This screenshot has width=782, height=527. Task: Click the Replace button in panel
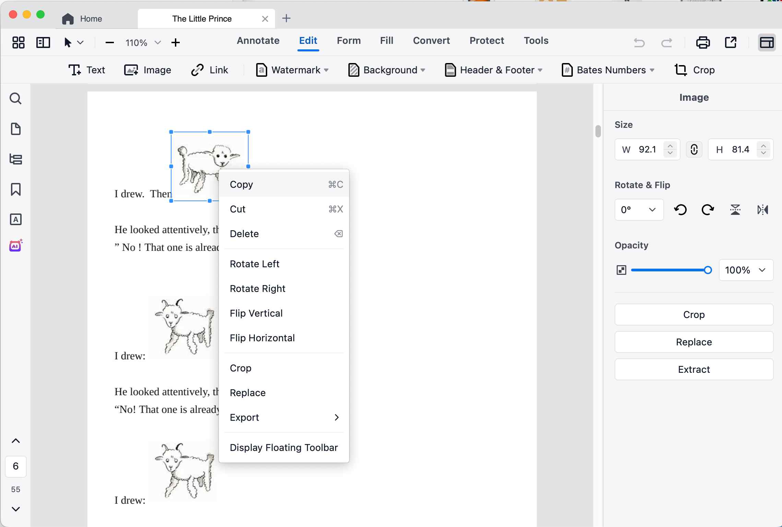[x=694, y=342]
